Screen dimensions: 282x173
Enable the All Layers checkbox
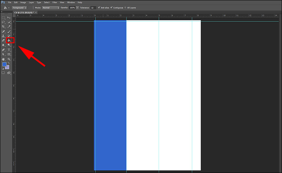[125, 8]
